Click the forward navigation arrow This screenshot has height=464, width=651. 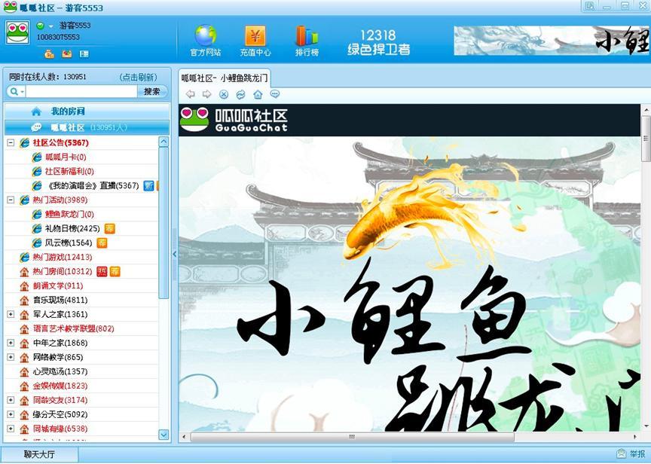[207, 93]
